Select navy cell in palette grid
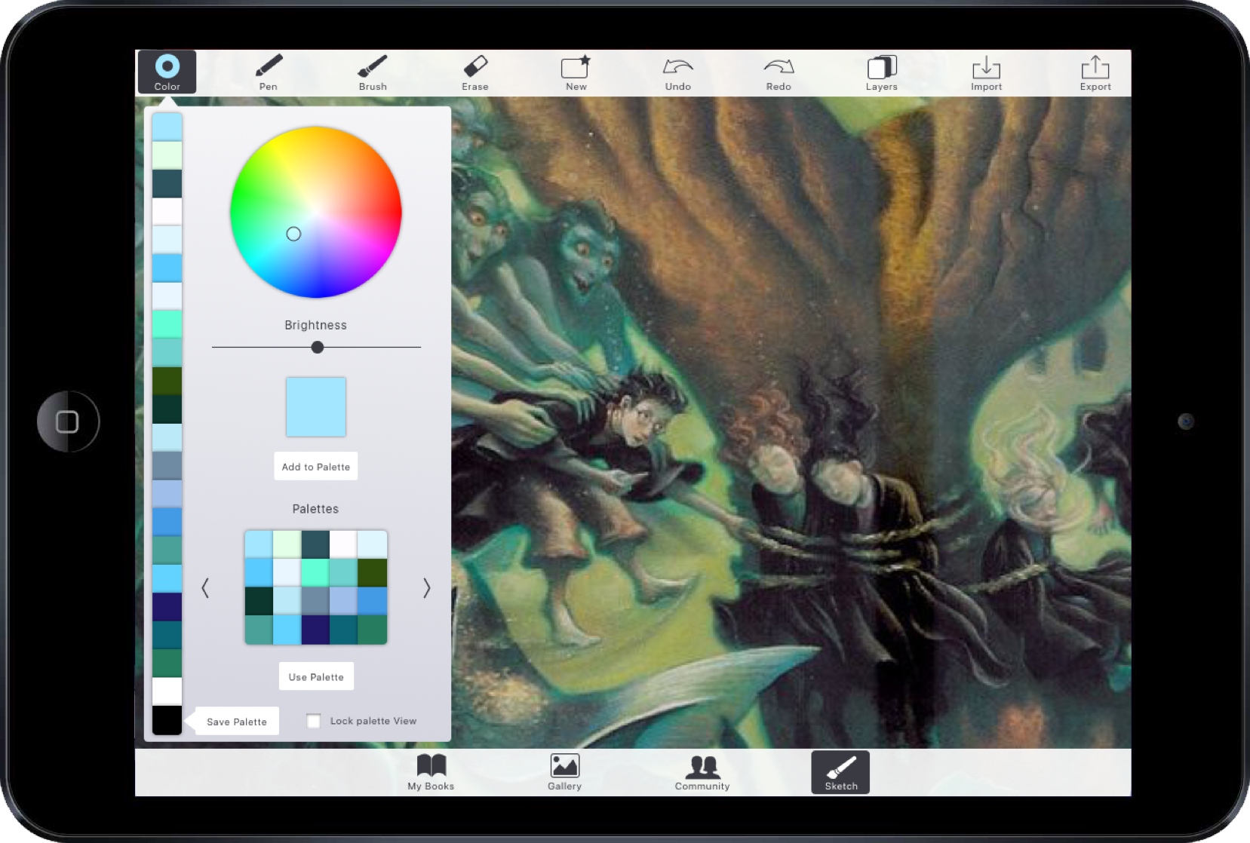This screenshot has height=843, width=1250. click(x=315, y=630)
